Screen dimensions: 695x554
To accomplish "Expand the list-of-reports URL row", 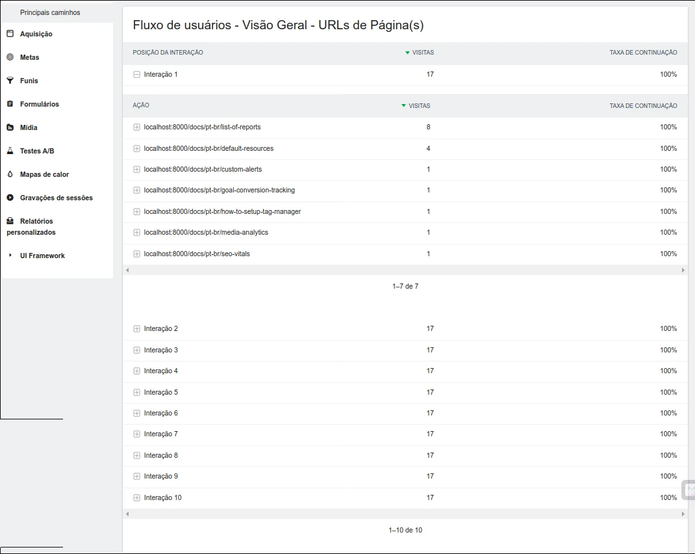I will pyautogui.click(x=136, y=127).
